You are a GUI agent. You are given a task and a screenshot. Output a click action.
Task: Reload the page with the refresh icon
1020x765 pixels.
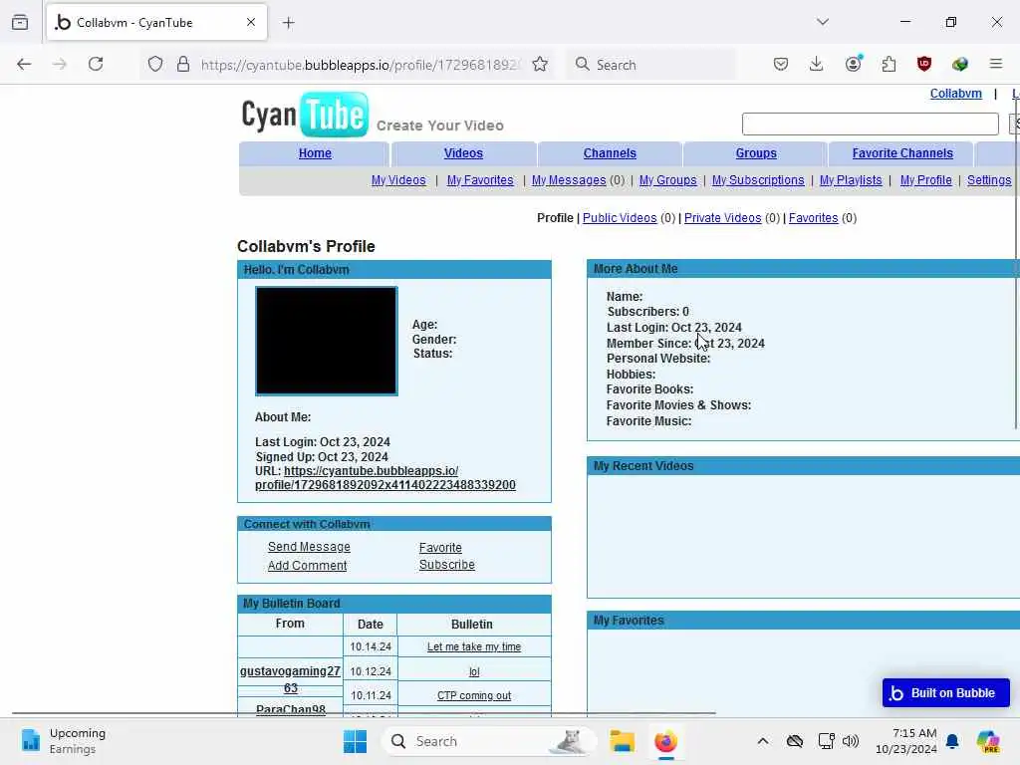pos(96,64)
